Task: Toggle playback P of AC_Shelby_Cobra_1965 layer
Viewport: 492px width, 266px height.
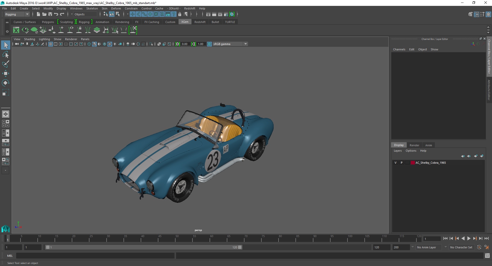Action: click(x=402, y=163)
